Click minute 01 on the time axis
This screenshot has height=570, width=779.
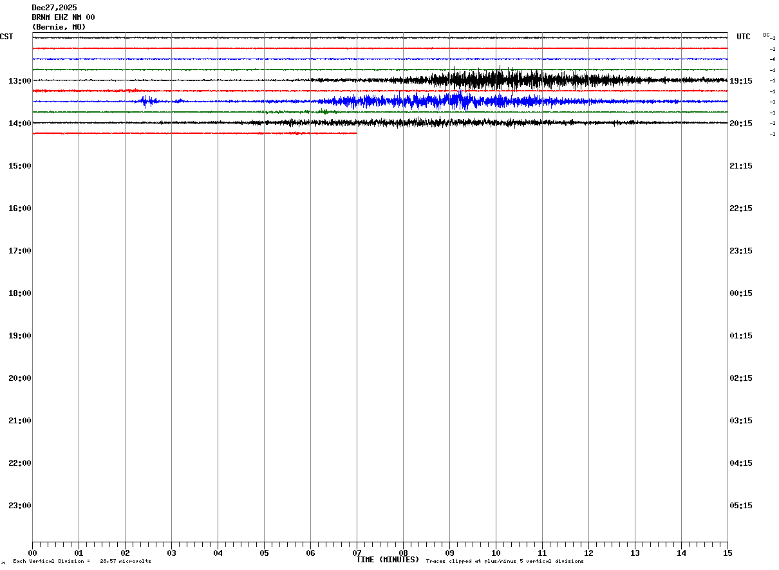(x=79, y=553)
